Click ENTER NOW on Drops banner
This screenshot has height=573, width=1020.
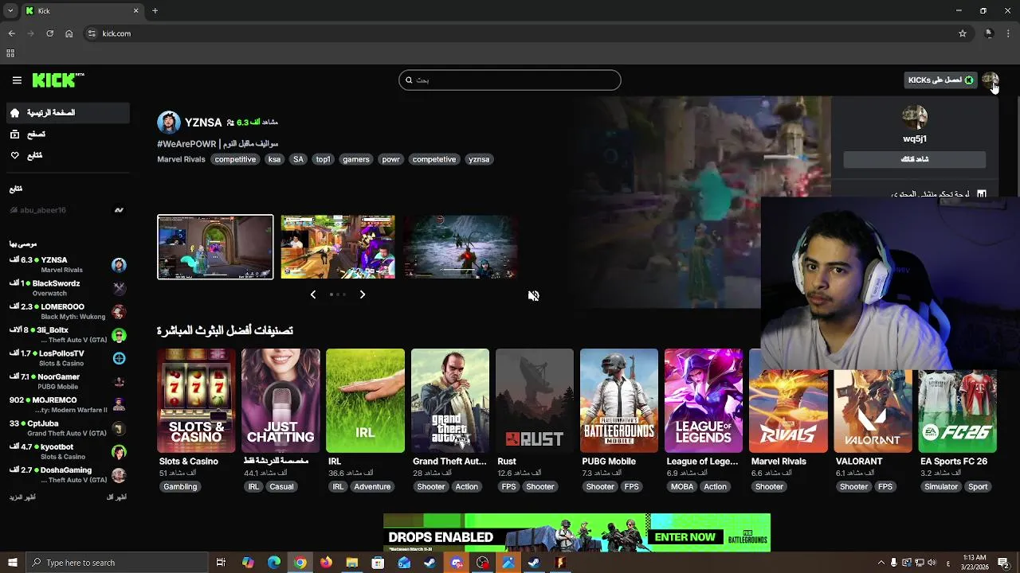685,537
